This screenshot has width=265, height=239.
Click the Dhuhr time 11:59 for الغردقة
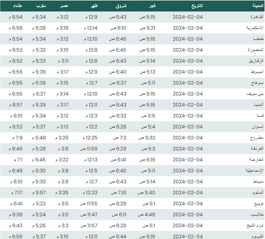click(x=89, y=149)
